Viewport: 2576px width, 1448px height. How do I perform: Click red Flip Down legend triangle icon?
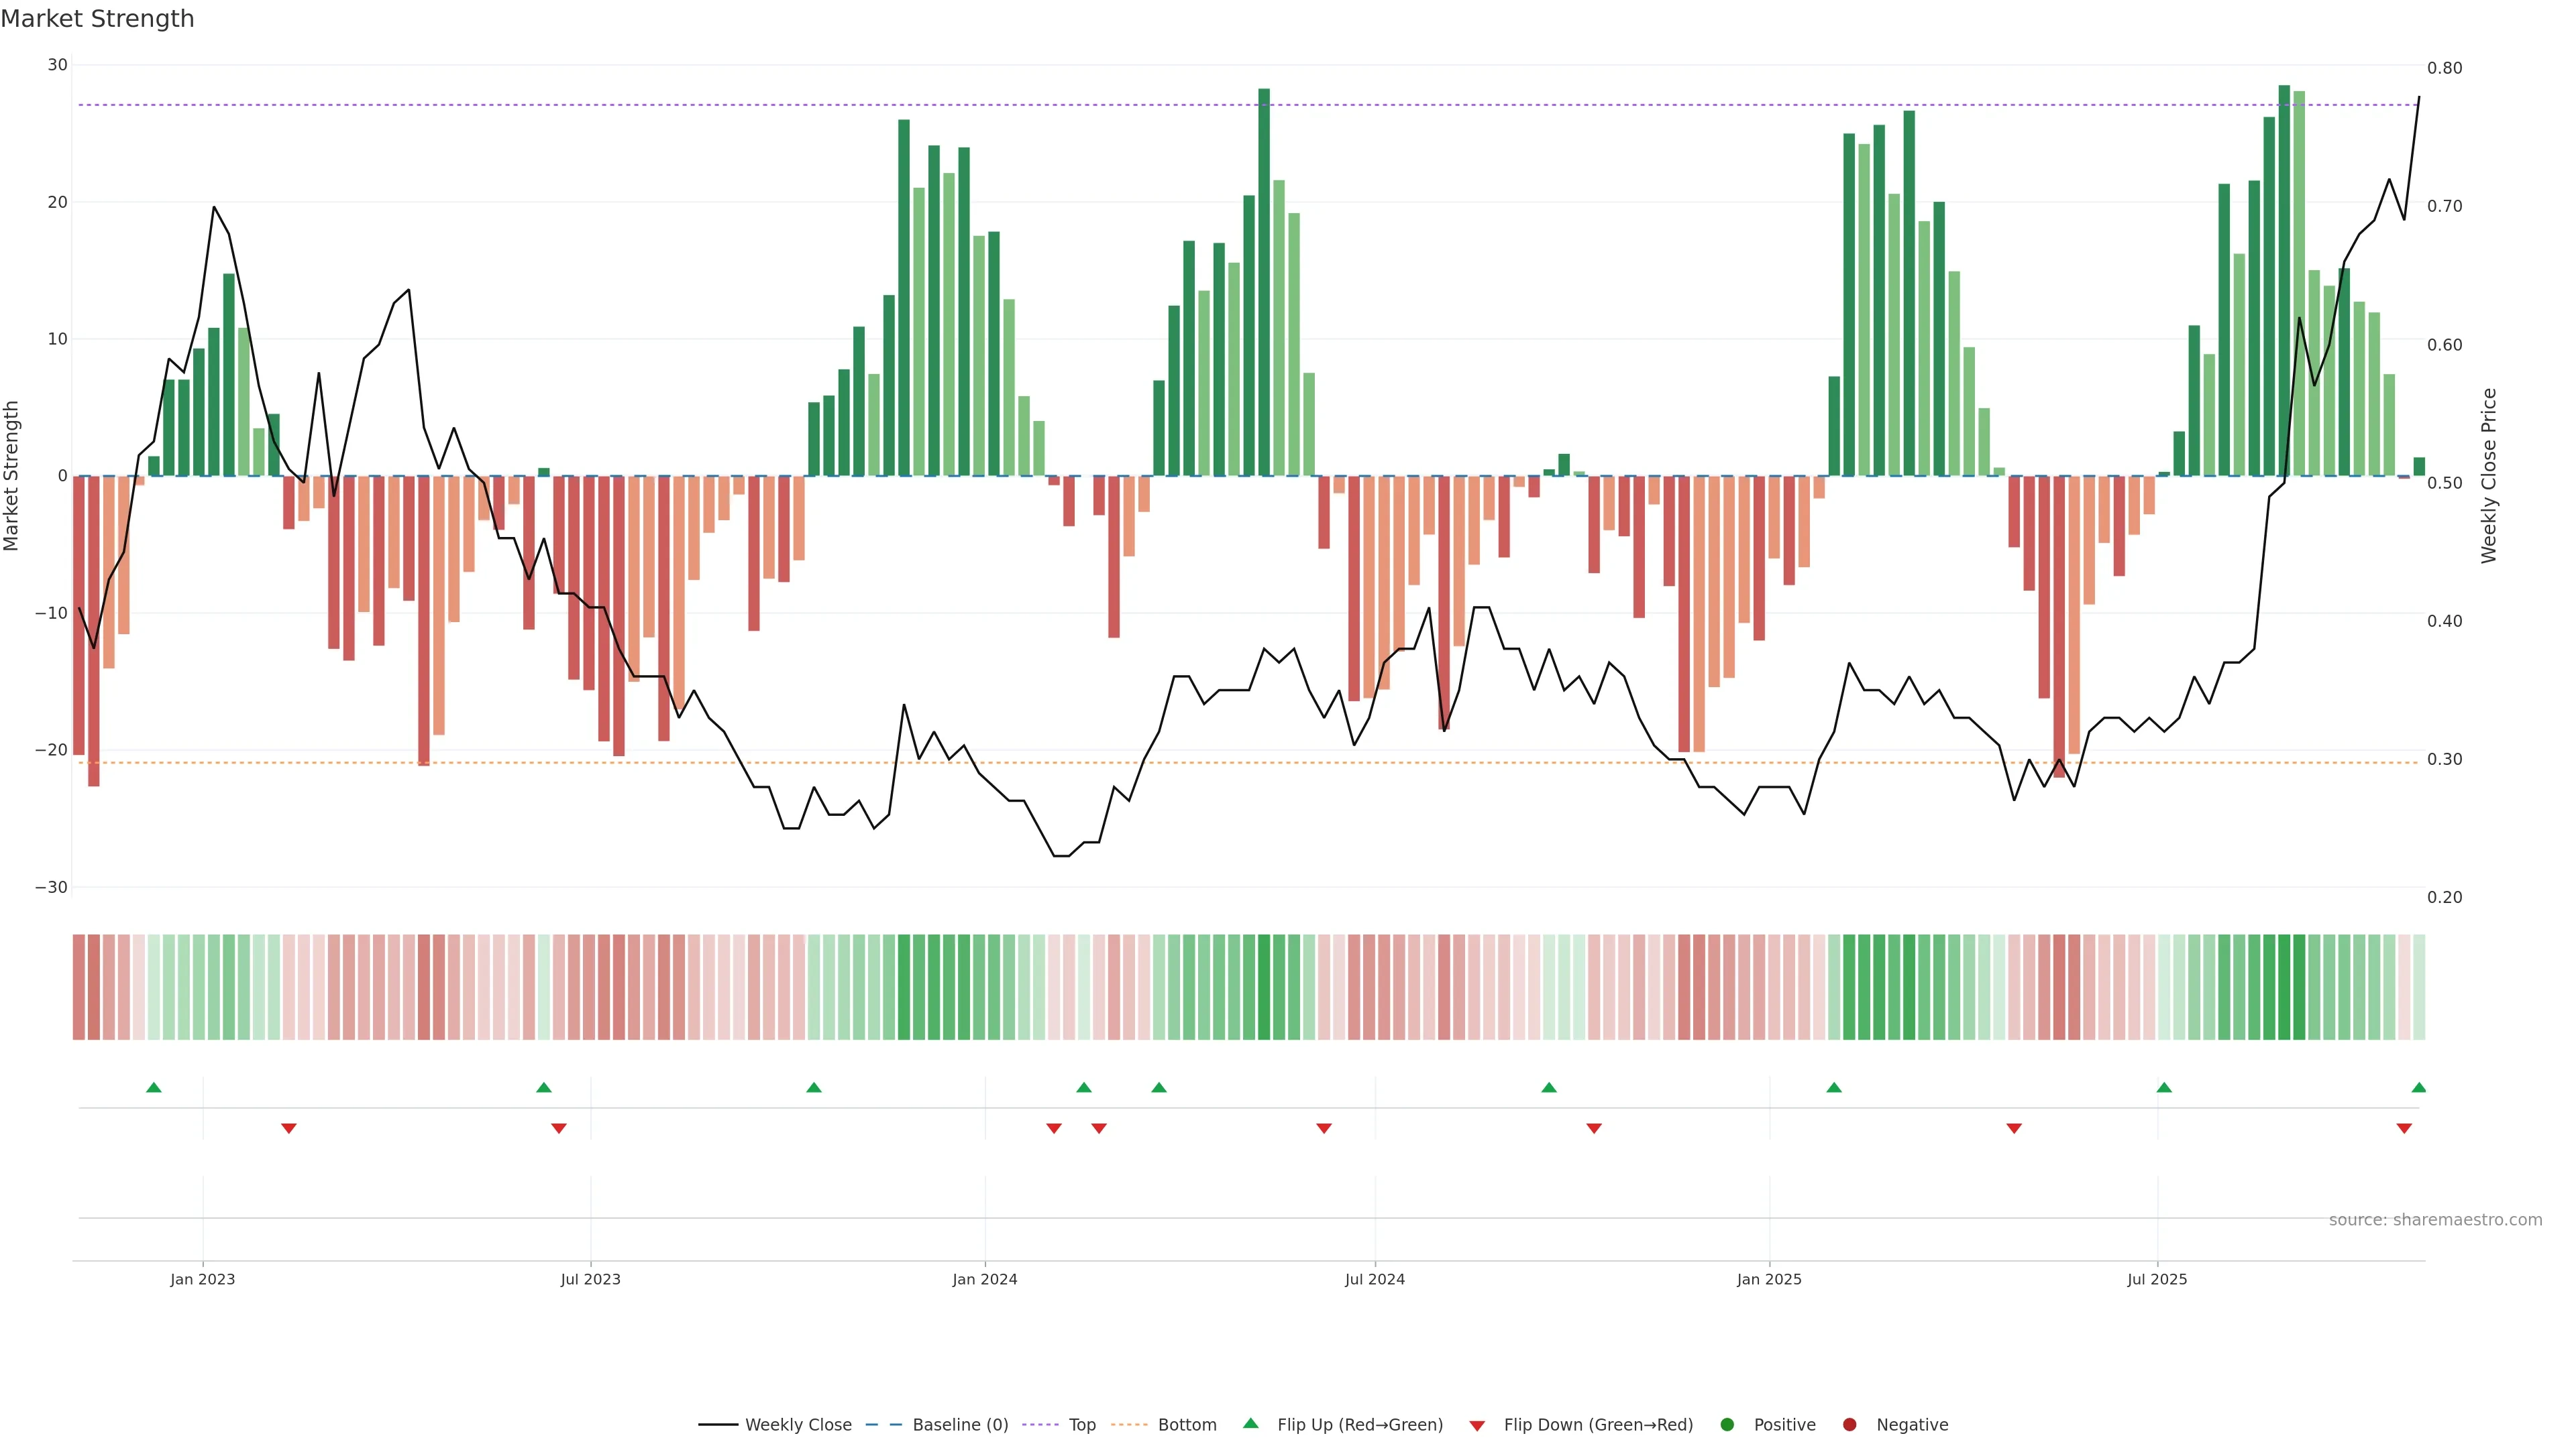coord(1477,1426)
